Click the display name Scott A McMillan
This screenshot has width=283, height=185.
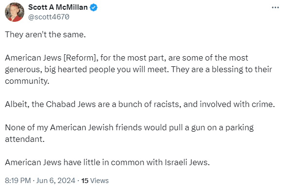click(x=58, y=7)
